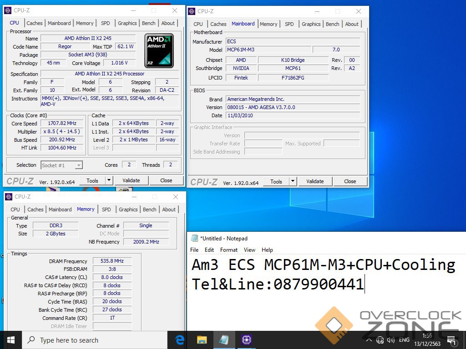The width and height of the screenshot is (466, 349).
Task: Switch to Notepad via its taskbar icon
Action: click(224, 339)
